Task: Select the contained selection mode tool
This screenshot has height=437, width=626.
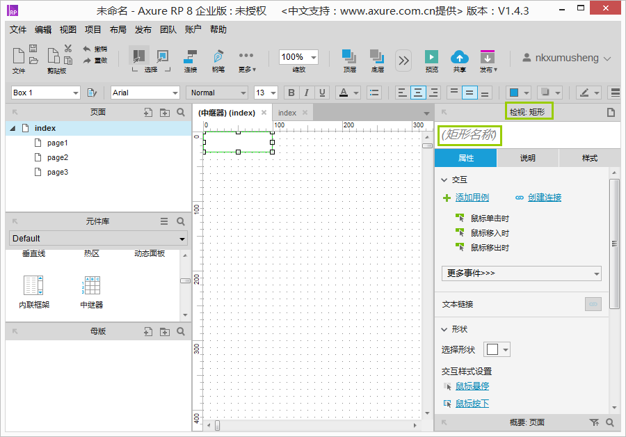Action: [x=163, y=56]
